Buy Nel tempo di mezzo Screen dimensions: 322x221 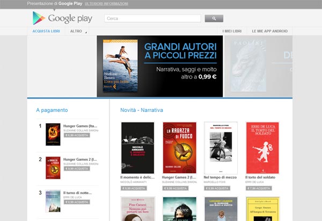tap(217, 188)
